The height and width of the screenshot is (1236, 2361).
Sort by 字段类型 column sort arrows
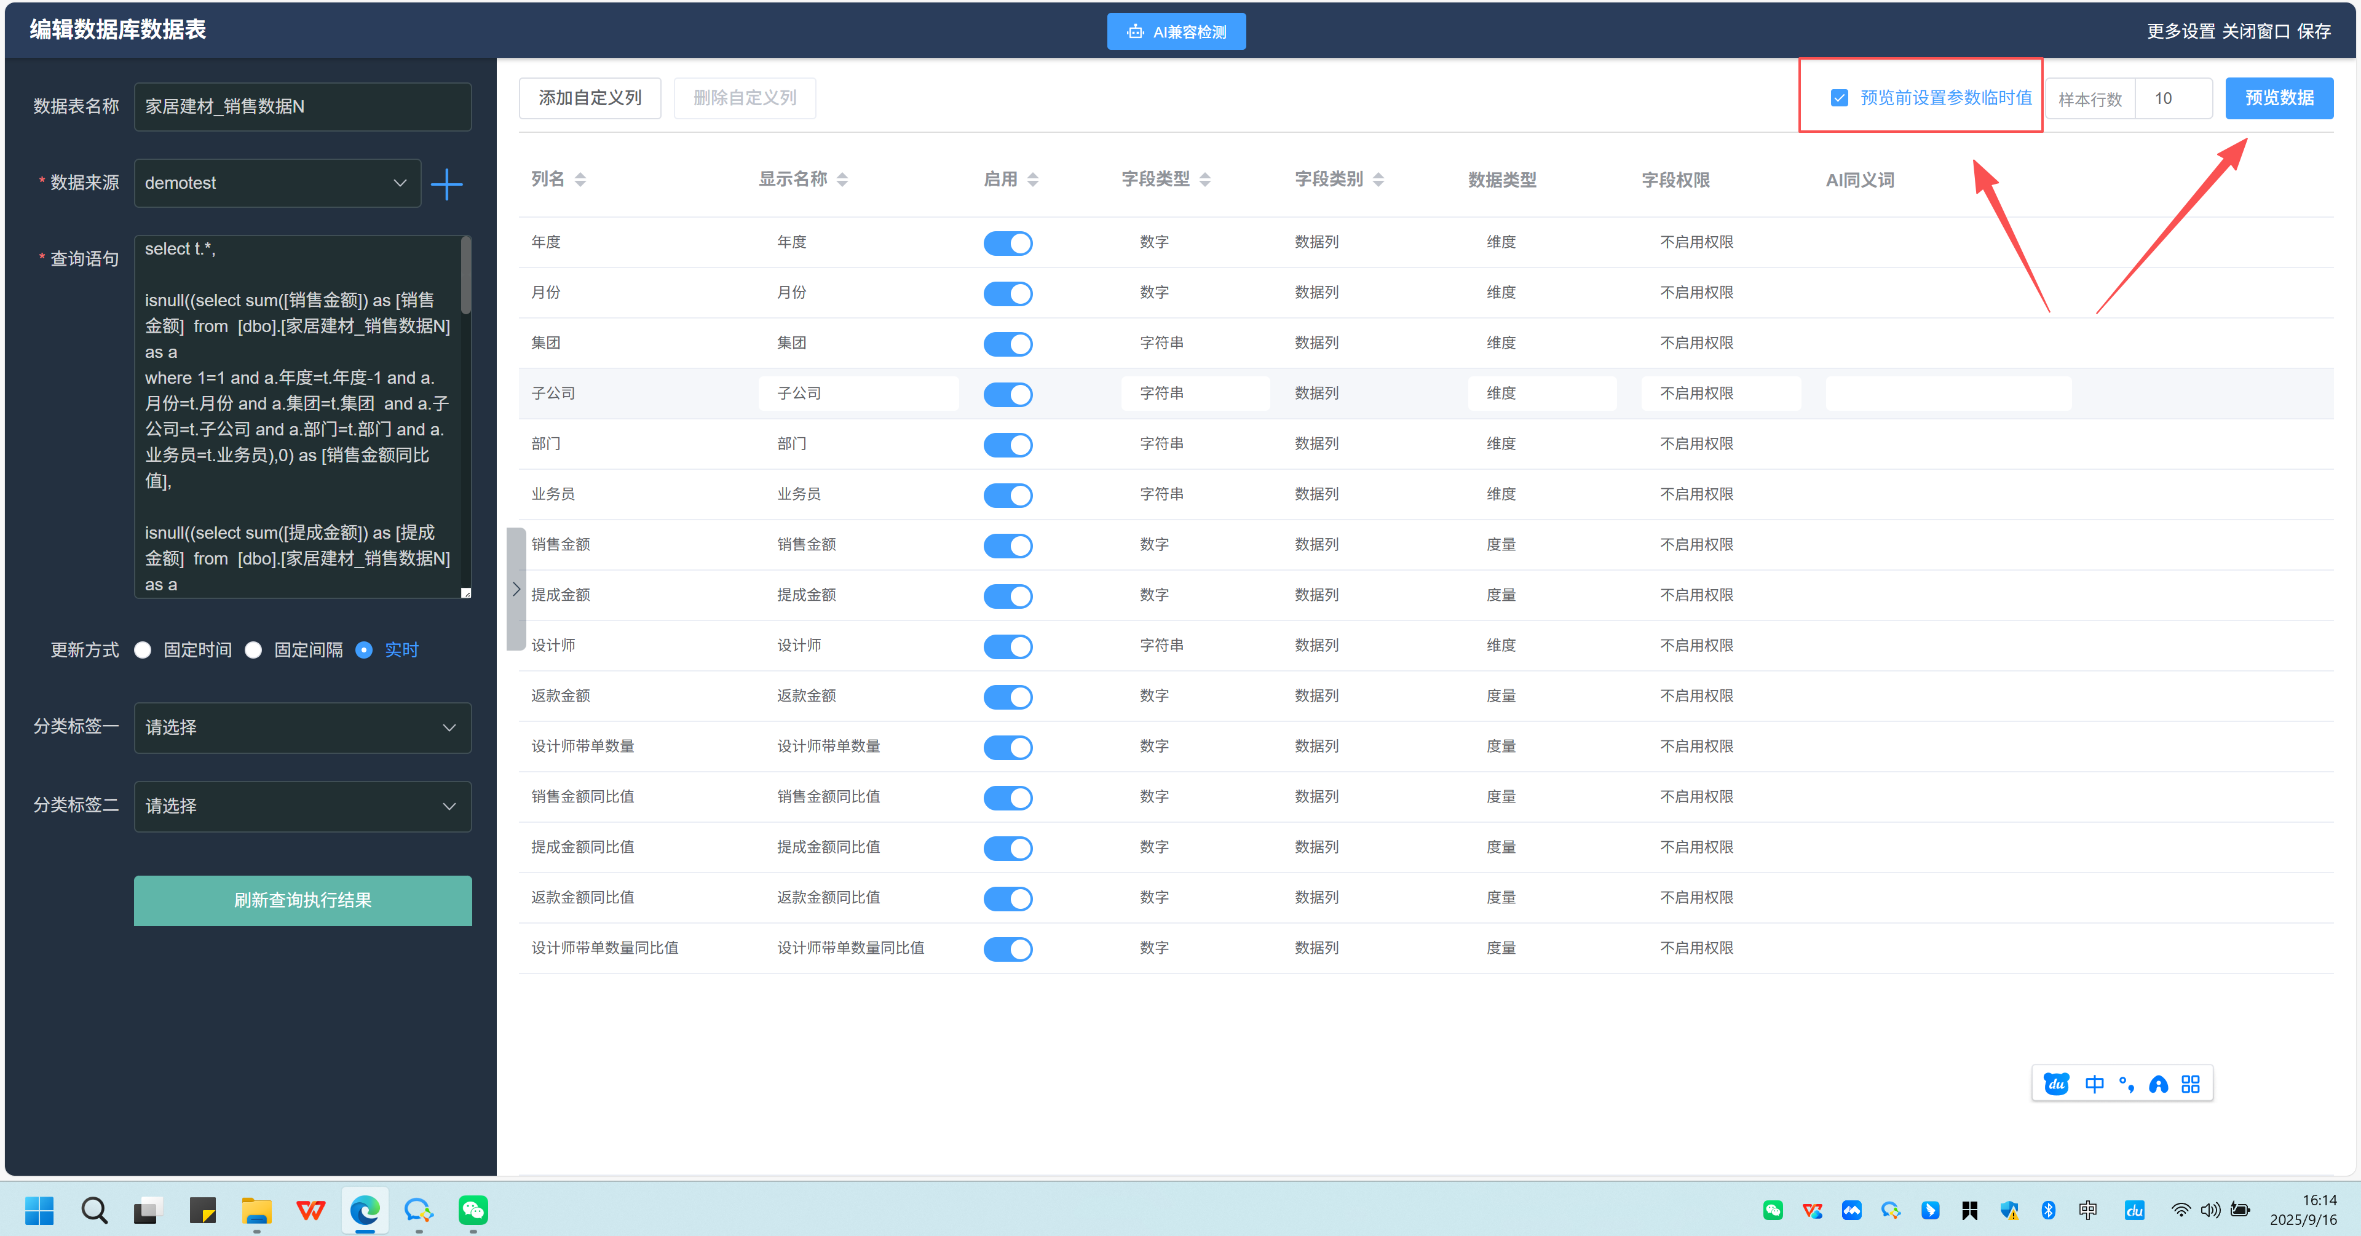tap(1205, 180)
